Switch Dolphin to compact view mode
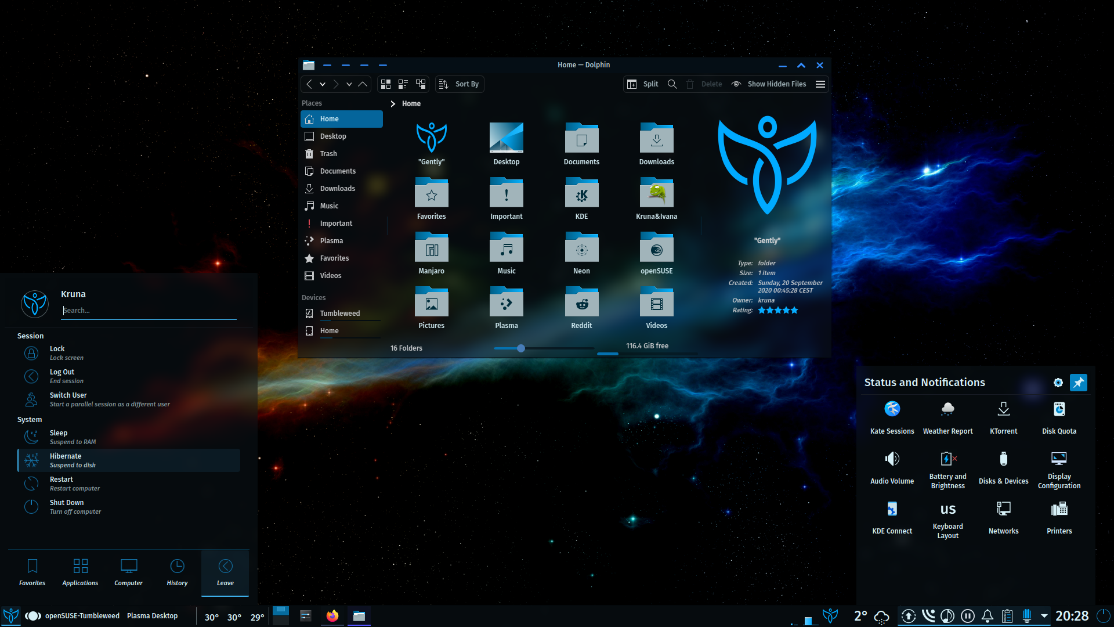This screenshot has width=1114, height=627. (x=403, y=84)
